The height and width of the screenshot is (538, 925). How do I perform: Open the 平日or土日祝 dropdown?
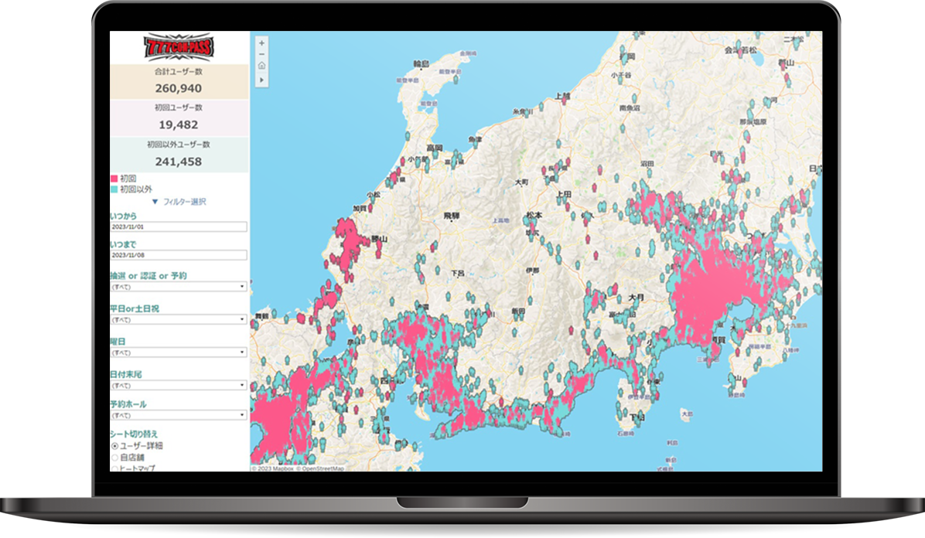[x=179, y=319]
